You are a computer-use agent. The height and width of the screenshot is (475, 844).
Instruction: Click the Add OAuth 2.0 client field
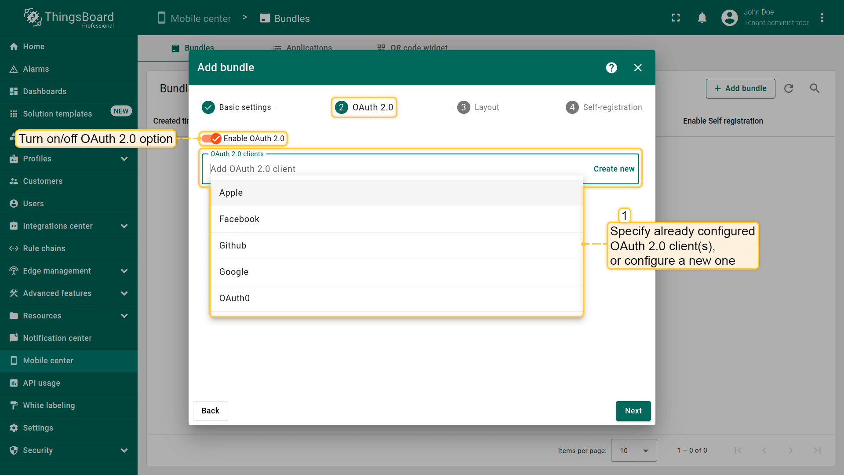coord(396,169)
